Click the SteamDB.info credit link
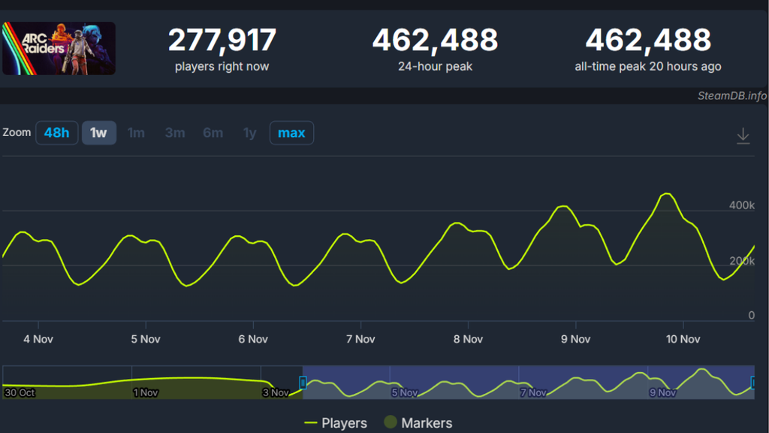Viewport: 769px width, 433px height. [731, 96]
